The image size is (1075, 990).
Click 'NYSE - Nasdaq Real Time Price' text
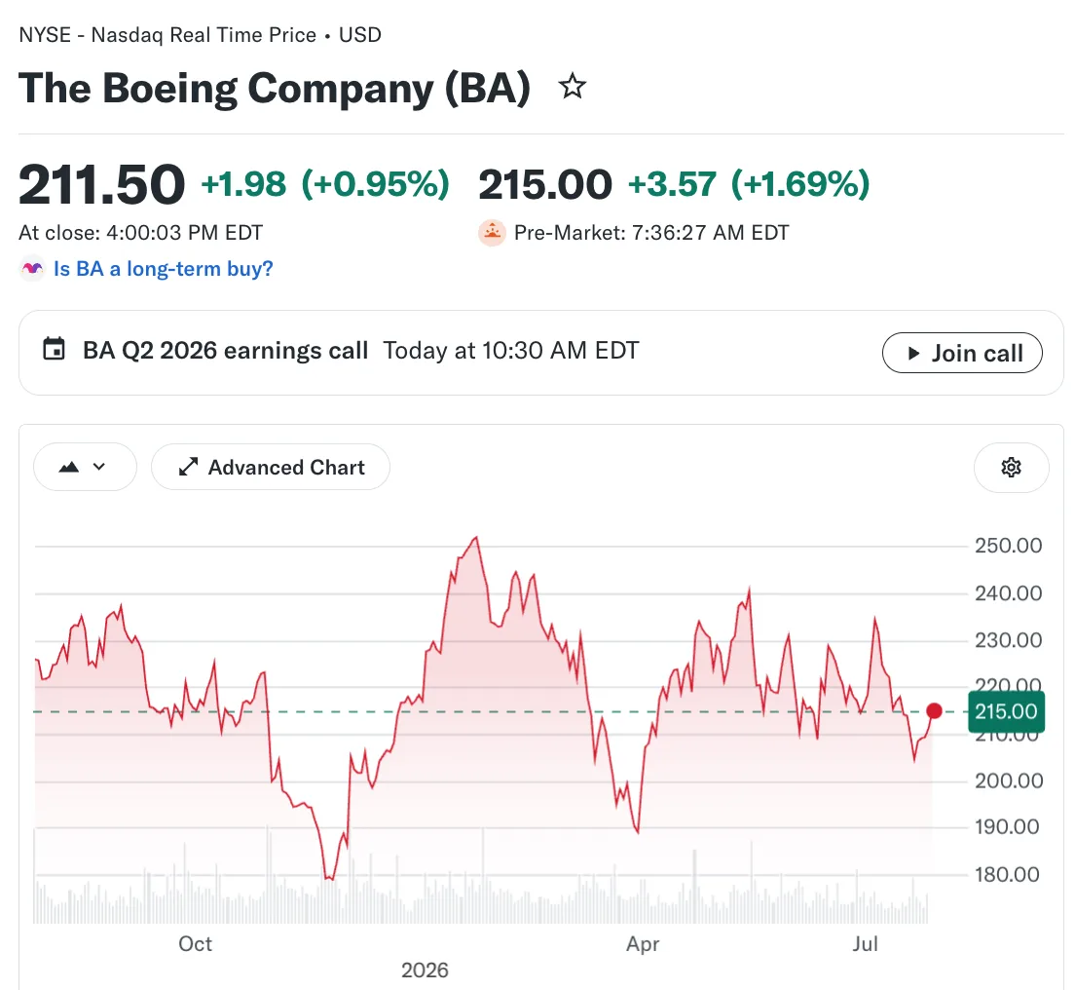(x=167, y=34)
